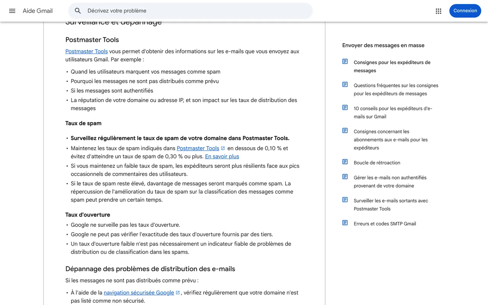This screenshot has width=488, height=305.
Task: Click Envoyer des messages en masse heading
Action: 383,45
